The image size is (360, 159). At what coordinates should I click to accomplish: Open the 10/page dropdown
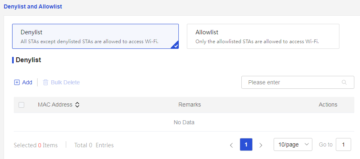tap(293, 144)
